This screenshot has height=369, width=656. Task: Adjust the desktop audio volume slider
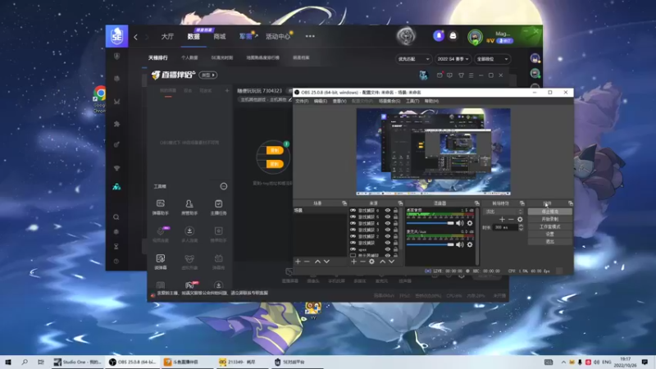430,223
